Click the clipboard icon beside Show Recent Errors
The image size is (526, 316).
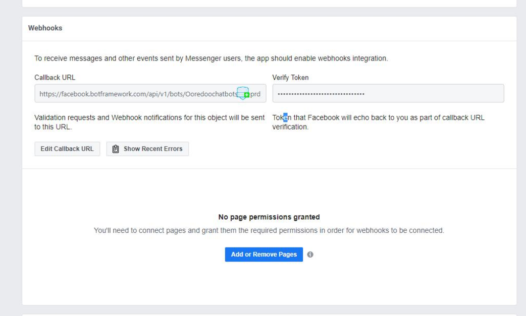click(x=116, y=149)
